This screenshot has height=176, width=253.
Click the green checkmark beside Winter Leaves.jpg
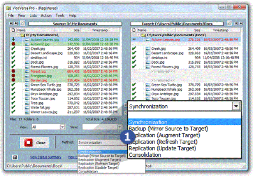[x=13, y=112]
